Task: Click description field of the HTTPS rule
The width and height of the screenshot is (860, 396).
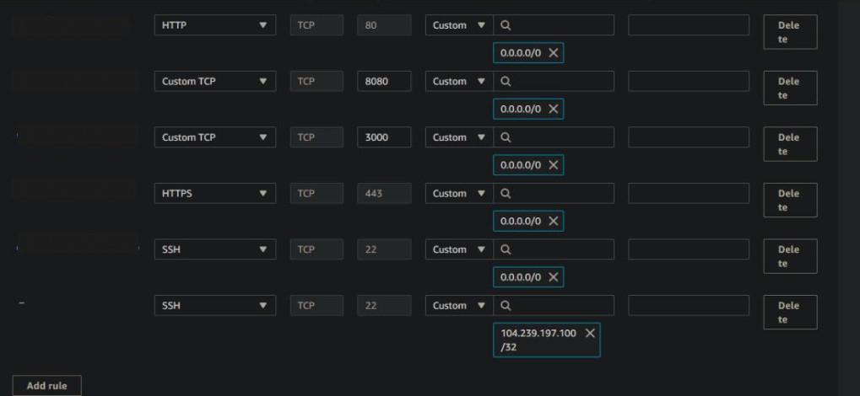Action: (x=688, y=194)
